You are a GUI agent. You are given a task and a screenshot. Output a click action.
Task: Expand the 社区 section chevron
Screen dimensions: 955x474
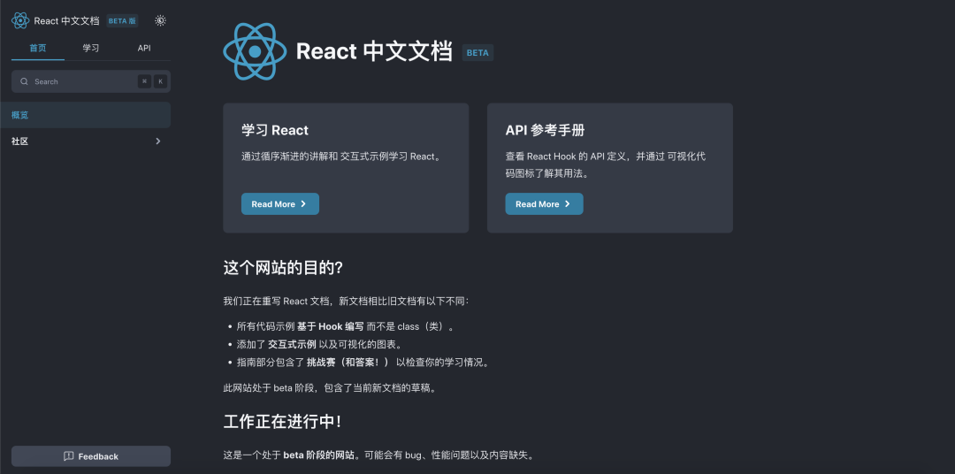(x=158, y=141)
